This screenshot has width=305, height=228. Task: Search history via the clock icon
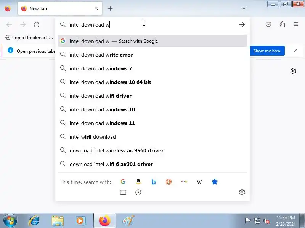138,192
